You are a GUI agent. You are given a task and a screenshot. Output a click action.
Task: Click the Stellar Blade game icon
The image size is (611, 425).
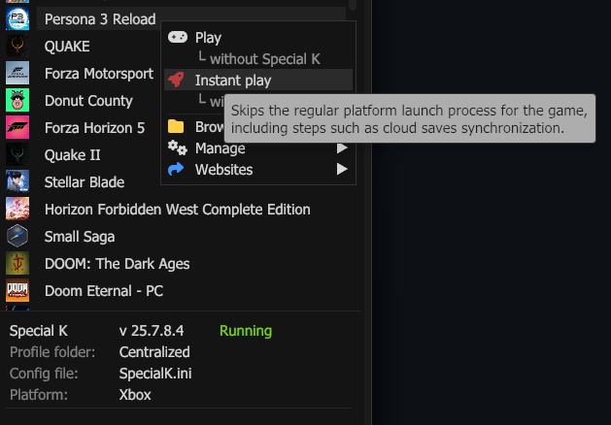click(x=17, y=181)
